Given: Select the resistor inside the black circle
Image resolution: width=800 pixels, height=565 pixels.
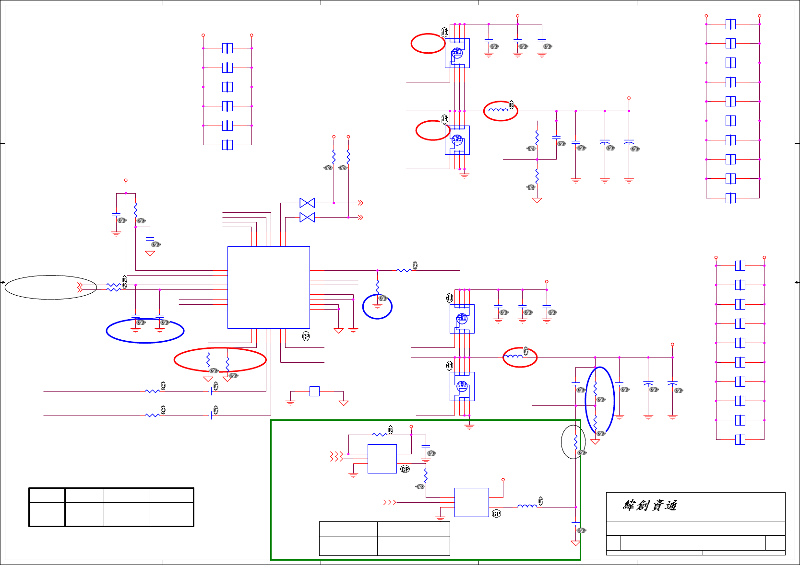Looking at the screenshot, I should (x=576, y=442).
